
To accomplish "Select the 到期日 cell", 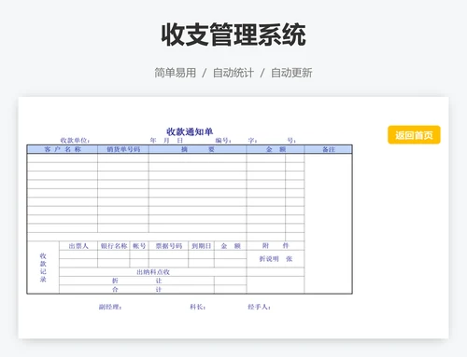I will coord(201,246).
